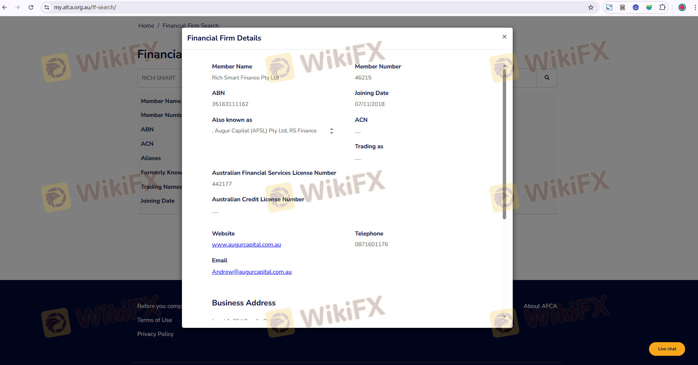The height and width of the screenshot is (365, 698).
Task: Click the Trading as label in the dialog
Action: tap(369, 146)
